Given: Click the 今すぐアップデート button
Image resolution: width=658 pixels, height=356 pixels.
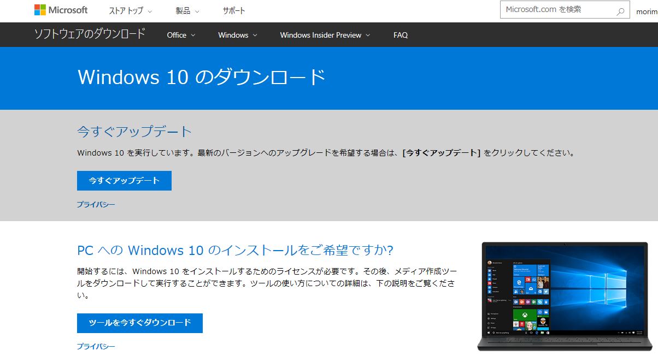Looking at the screenshot, I should [124, 181].
